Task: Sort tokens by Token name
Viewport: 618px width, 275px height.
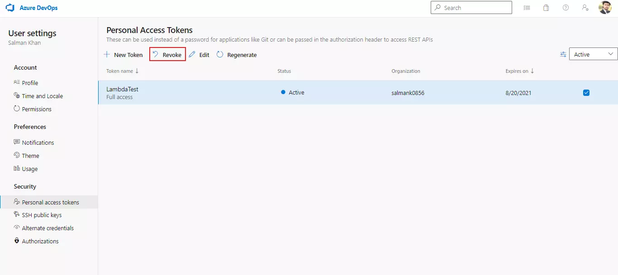Action: [x=122, y=71]
